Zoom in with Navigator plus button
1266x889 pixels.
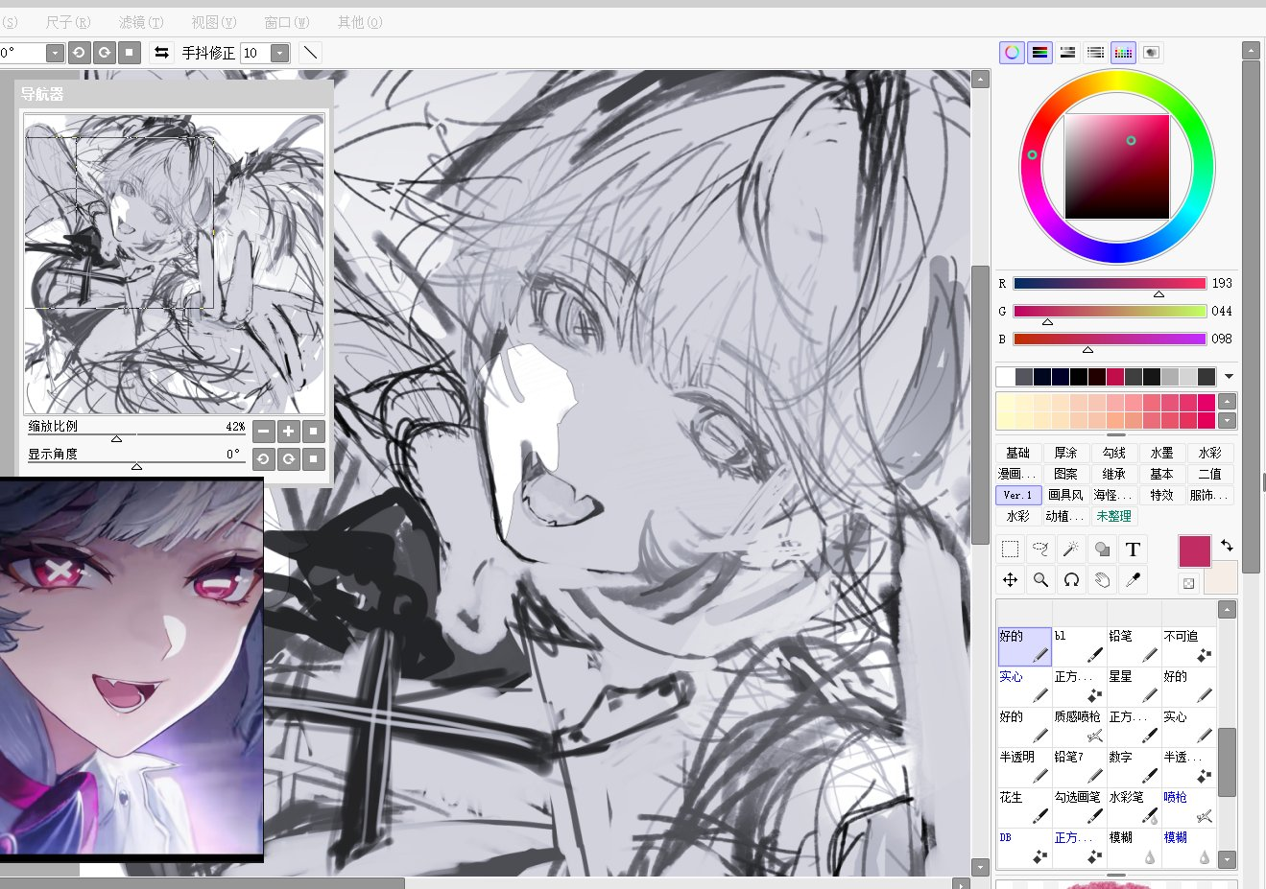click(x=288, y=432)
